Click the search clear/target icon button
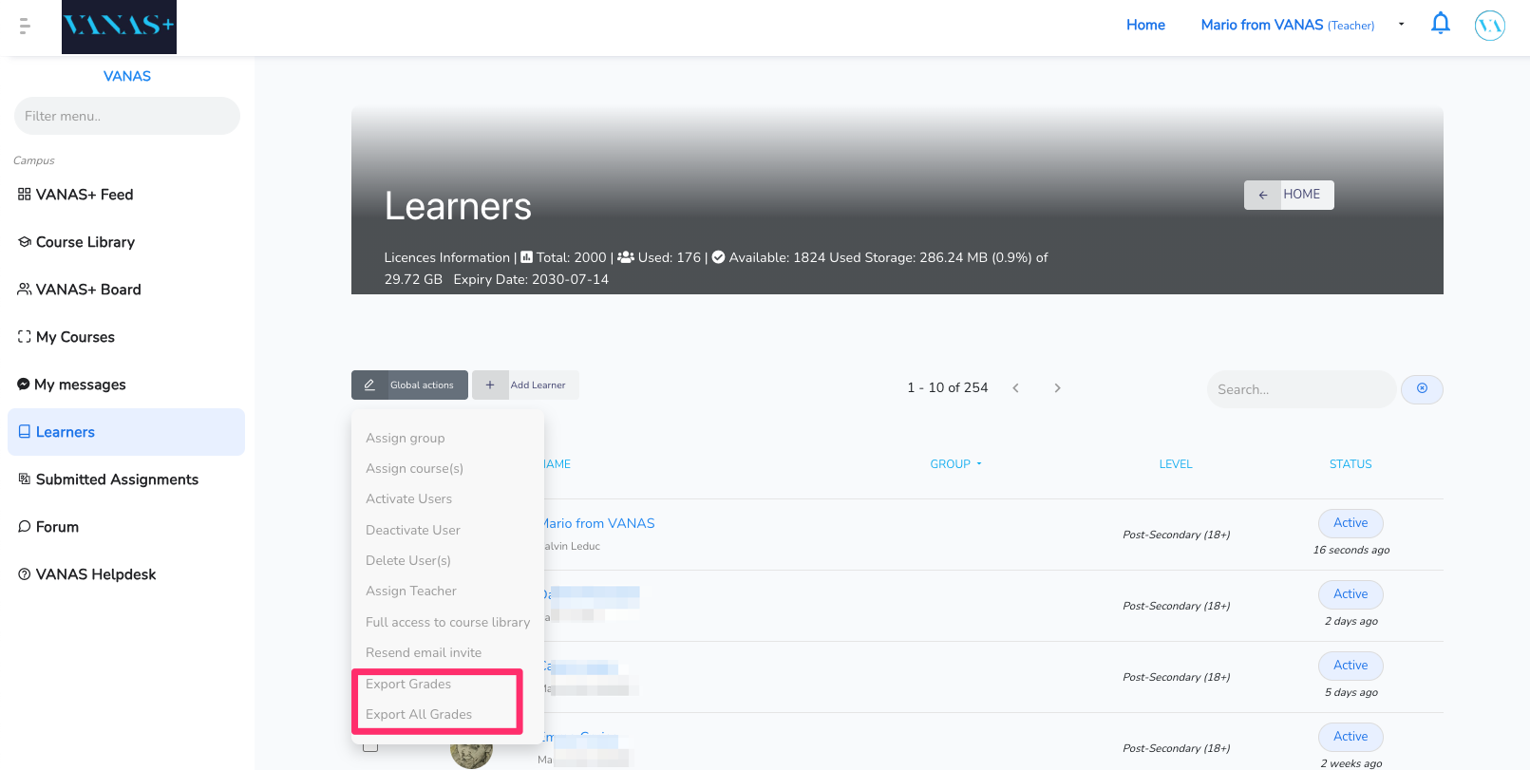This screenshot has width=1530, height=770. pyautogui.click(x=1422, y=389)
